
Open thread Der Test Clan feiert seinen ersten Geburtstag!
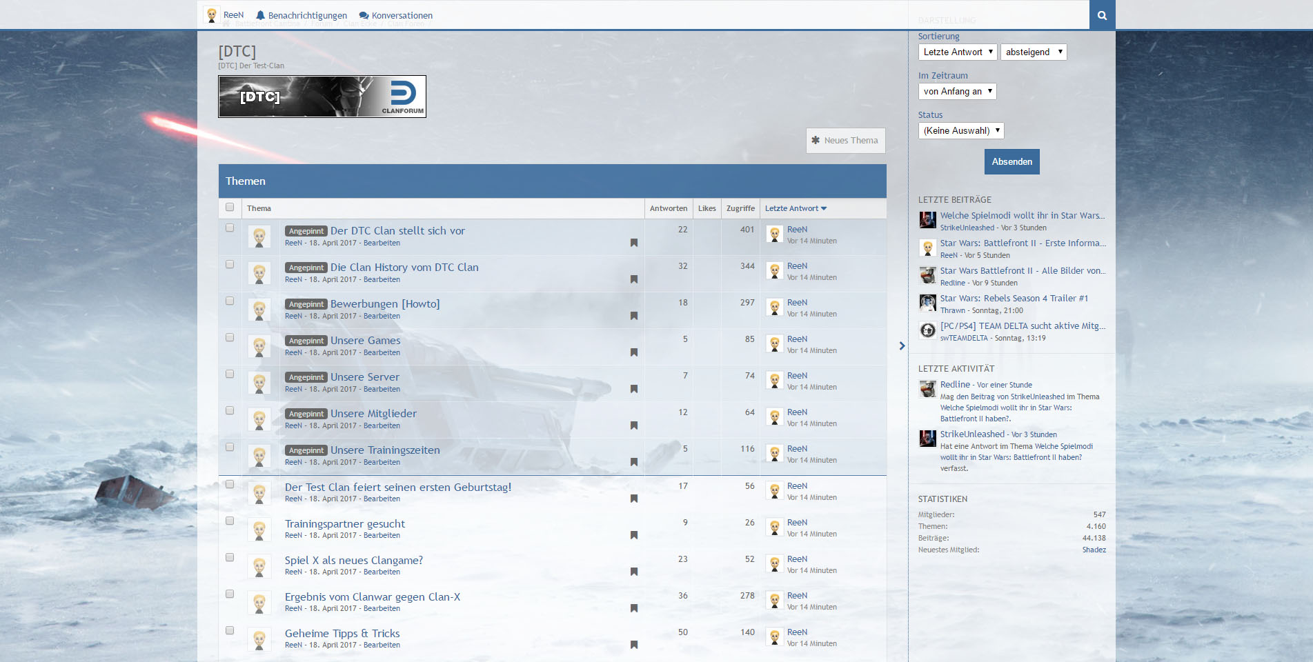pos(398,487)
